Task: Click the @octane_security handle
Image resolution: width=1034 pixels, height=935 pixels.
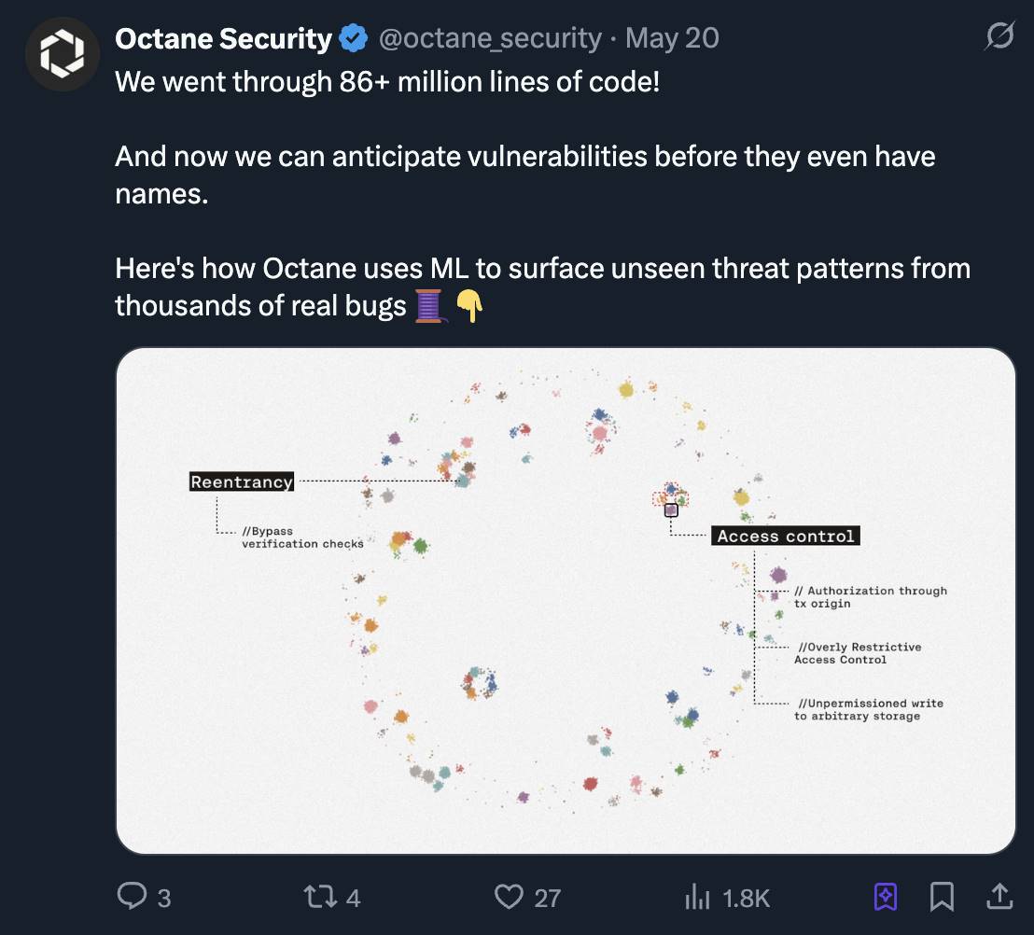Action: click(489, 38)
